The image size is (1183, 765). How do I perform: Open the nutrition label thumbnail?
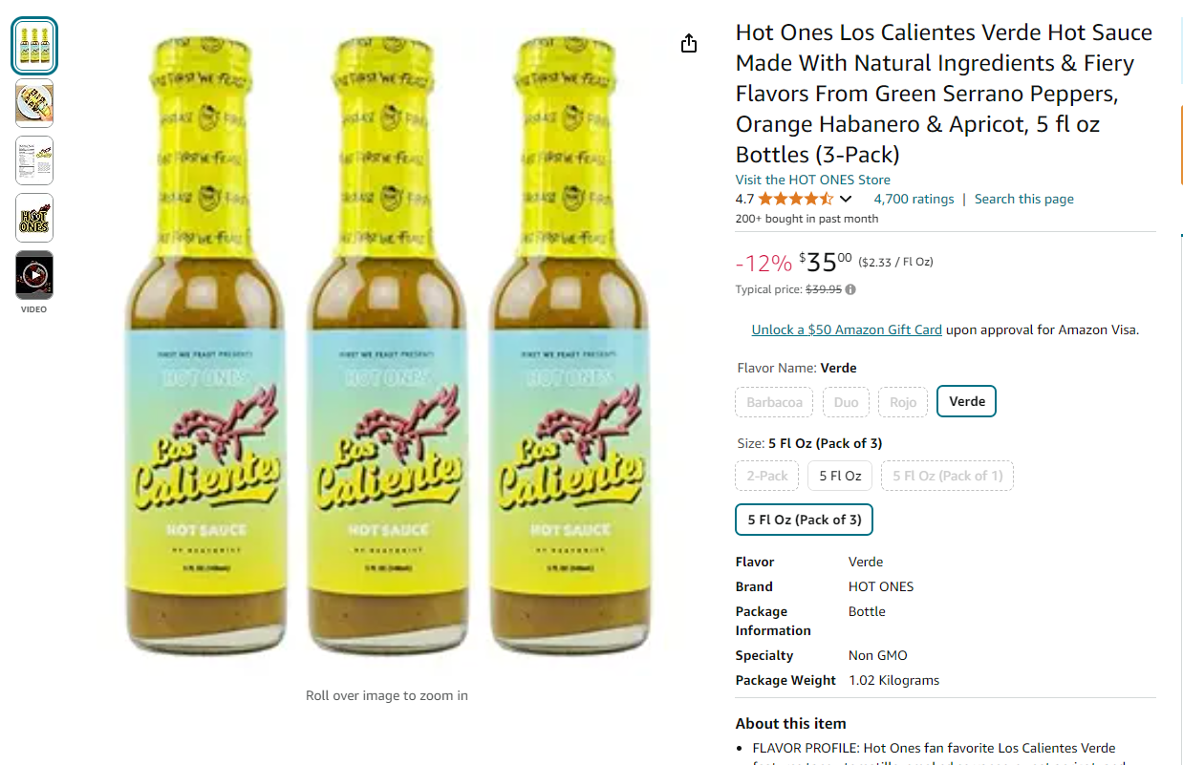(x=34, y=160)
